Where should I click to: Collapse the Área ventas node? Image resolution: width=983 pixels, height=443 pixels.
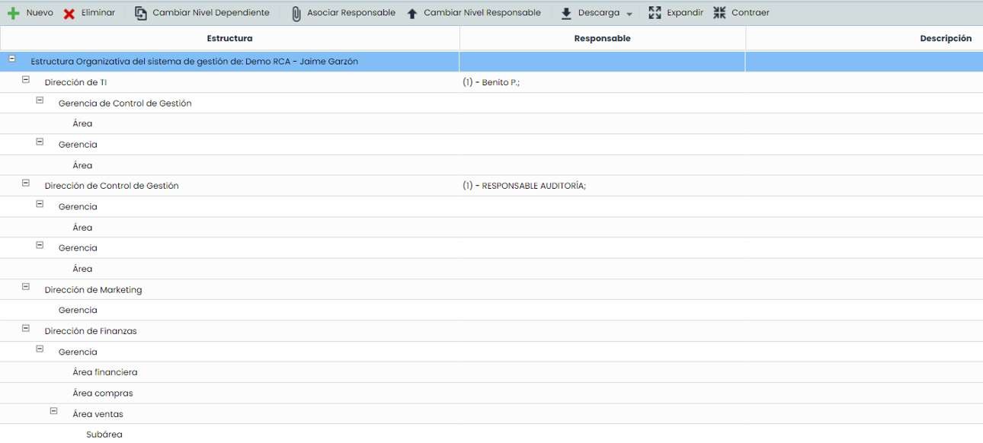click(53, 410)
